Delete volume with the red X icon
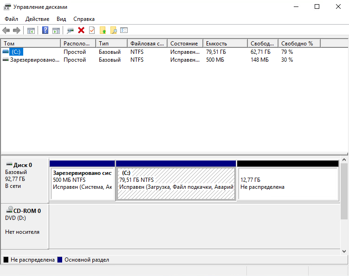 (81, 30)
